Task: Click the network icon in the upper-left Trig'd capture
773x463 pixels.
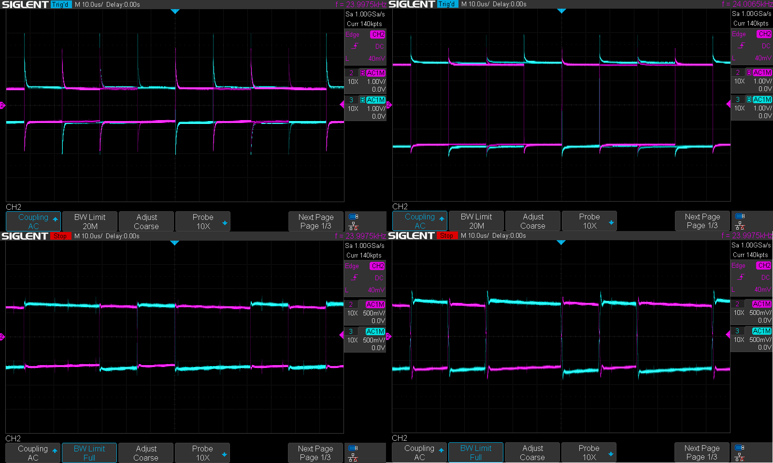Action: 353,226
